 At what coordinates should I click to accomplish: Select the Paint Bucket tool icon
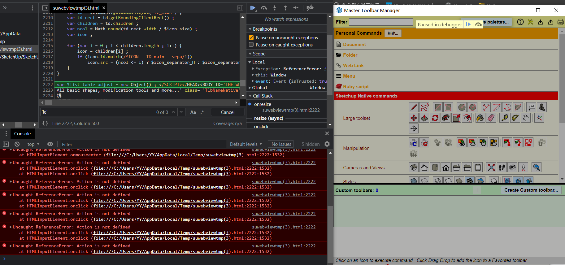[x=480, y=118]
